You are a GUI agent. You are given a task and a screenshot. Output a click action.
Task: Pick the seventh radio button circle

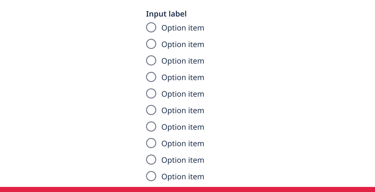pos(151,127)
